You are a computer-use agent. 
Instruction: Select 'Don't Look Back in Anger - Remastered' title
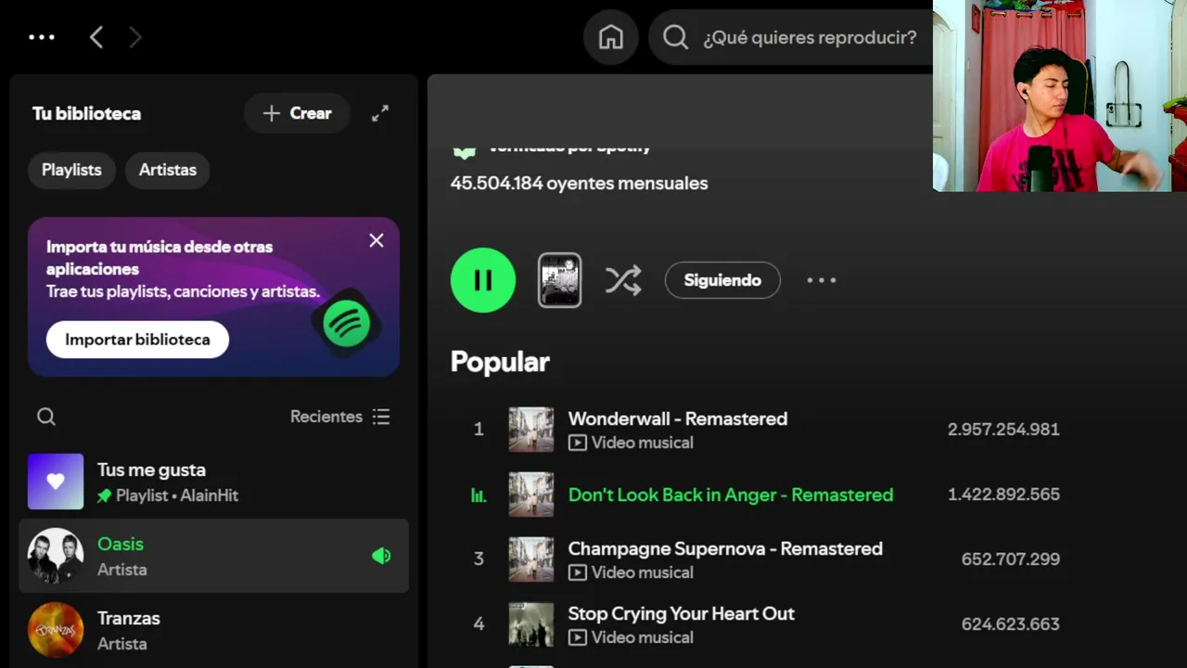pyautogui.click(x=731, y=495)
